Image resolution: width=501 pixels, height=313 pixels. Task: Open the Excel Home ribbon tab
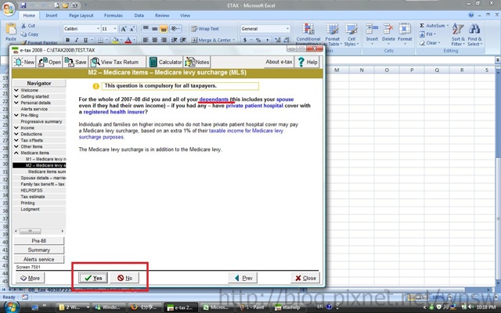click(x=29, y=16)
